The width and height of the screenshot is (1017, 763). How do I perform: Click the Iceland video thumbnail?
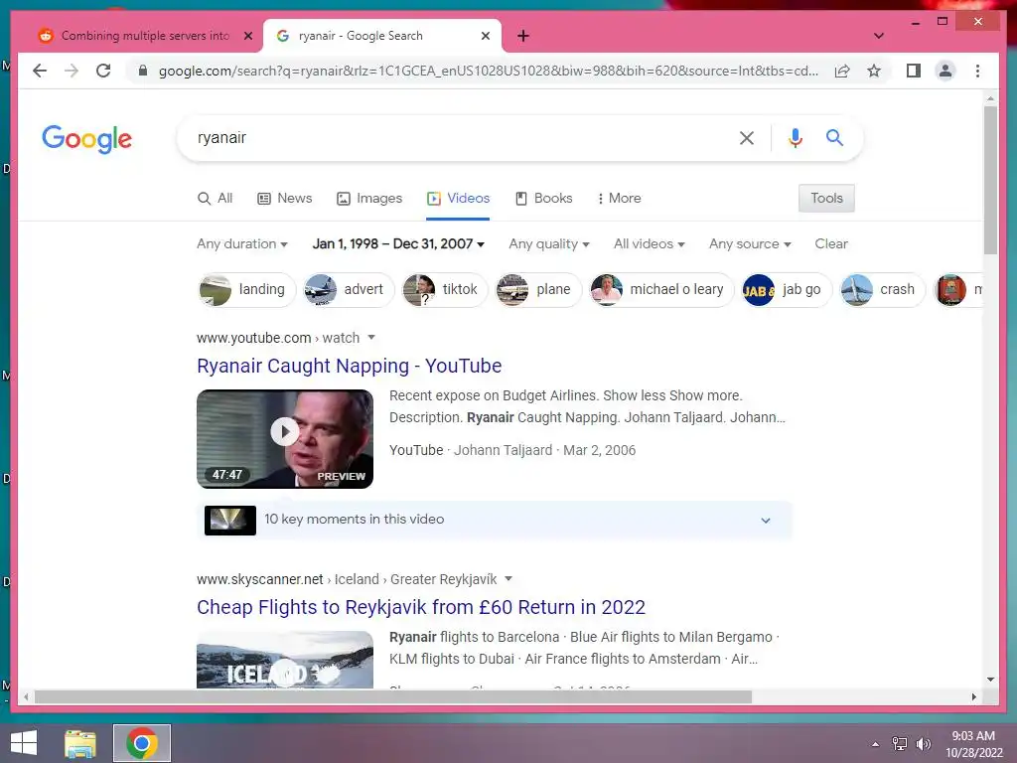click(285, 660)
